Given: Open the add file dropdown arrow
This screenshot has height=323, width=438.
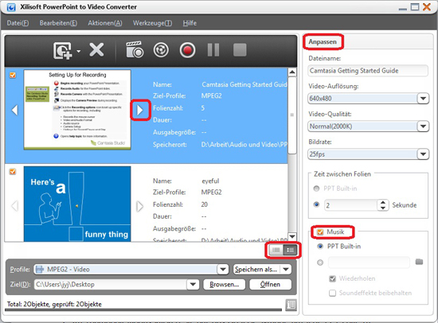Looking at the screenshot, I should pyautogui.click(x=79, y=51).
